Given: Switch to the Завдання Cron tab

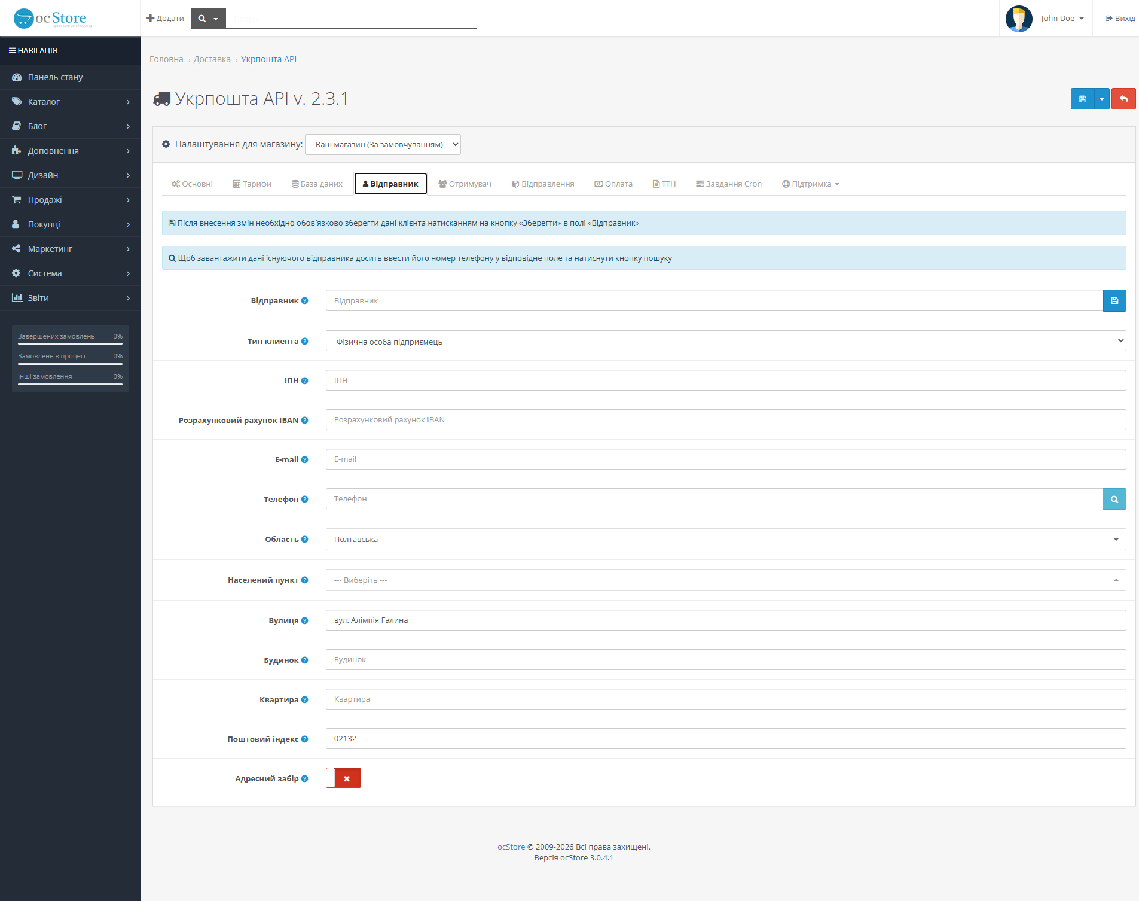Looking at the screenshot, I should (729, 184).
